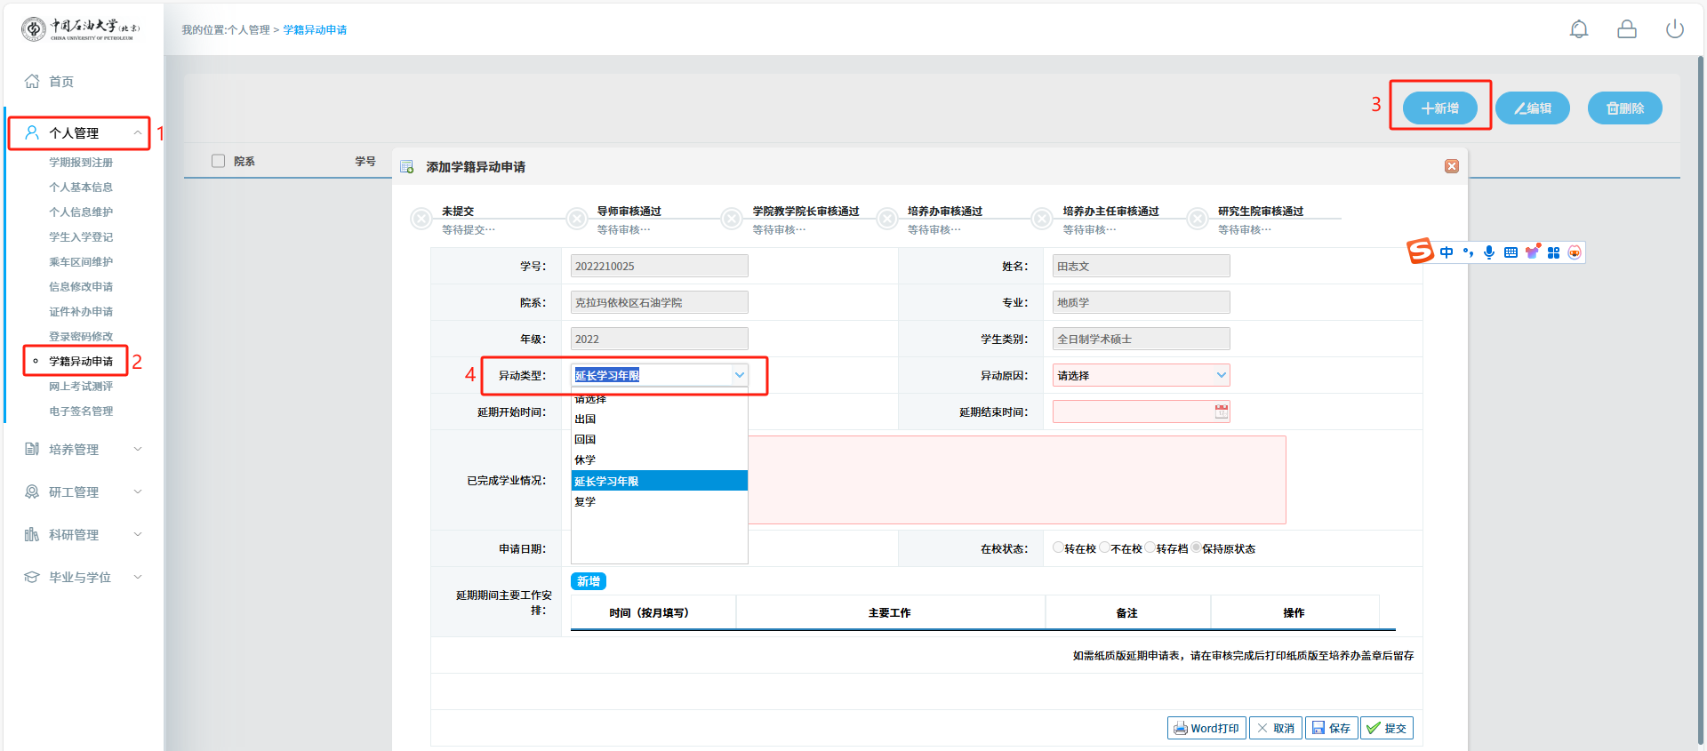Close the add application dialog

pos(1452,166)
